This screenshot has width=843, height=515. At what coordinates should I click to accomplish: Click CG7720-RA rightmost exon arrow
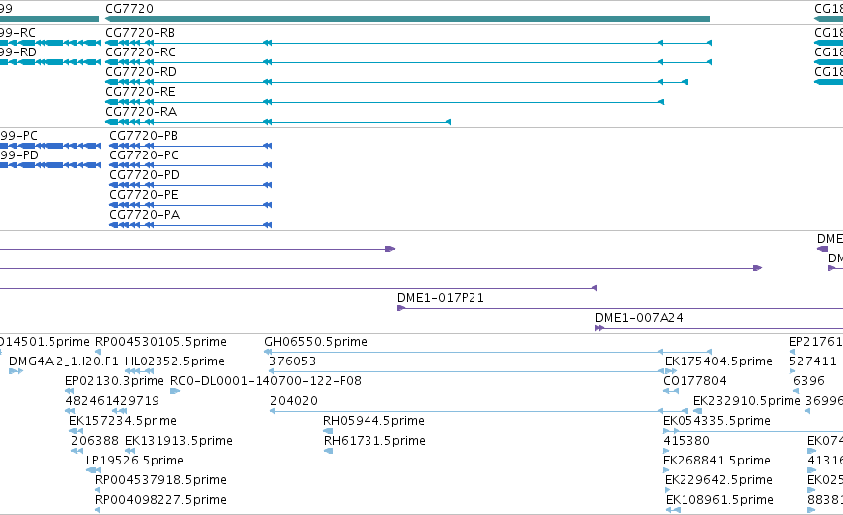click(x=449, y=122)
